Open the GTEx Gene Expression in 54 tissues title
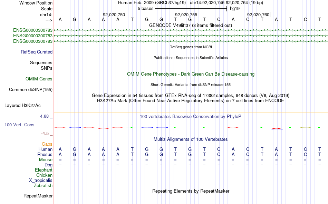This screenshot has width=328, height=204. point(191,95)
